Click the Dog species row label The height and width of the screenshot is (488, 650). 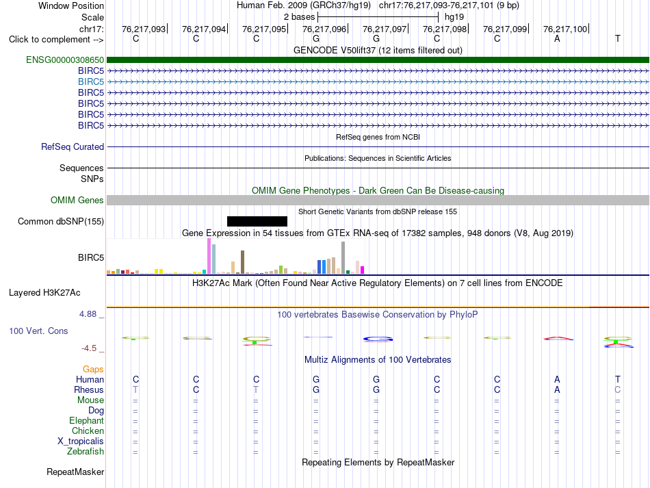tap(96, 411)
